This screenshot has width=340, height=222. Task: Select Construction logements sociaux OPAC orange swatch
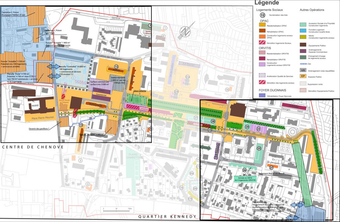(262, 36)
